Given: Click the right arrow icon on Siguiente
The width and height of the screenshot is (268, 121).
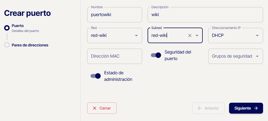Looking at the screenshot, I should click(256, 108).
